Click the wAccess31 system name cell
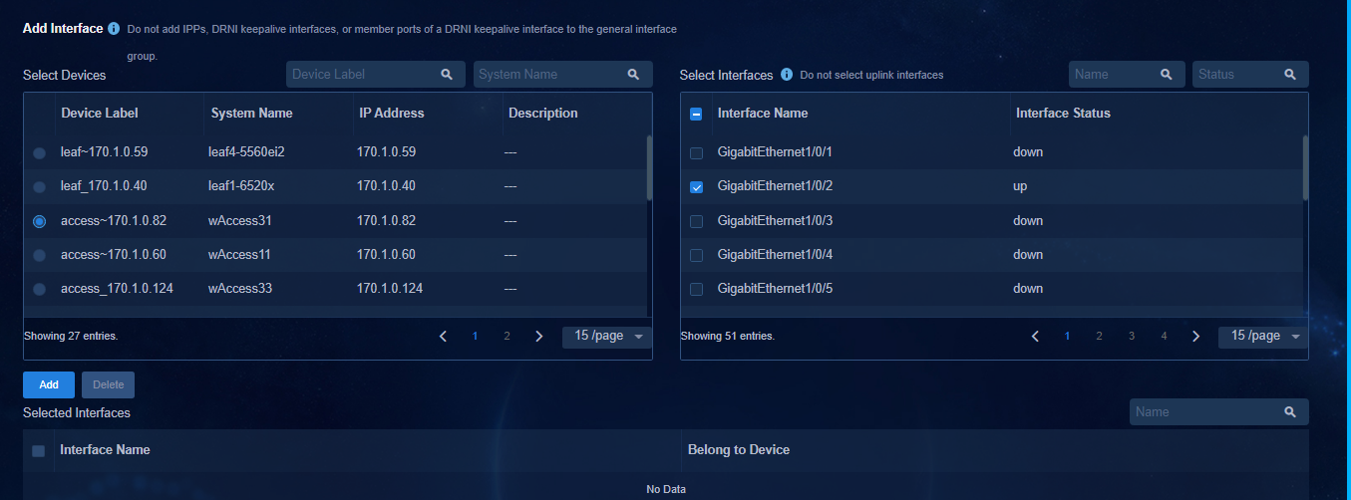Screen dimensions: 1351x500 240,221
